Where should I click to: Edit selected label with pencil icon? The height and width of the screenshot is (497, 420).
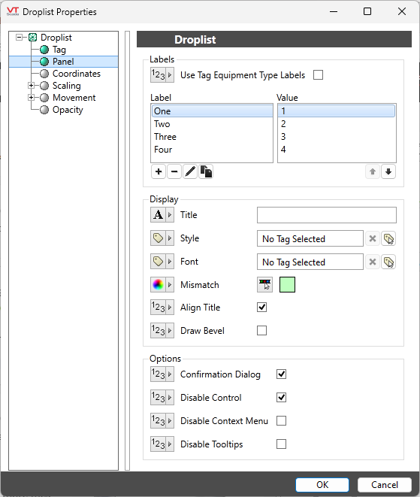pos(190,171)
